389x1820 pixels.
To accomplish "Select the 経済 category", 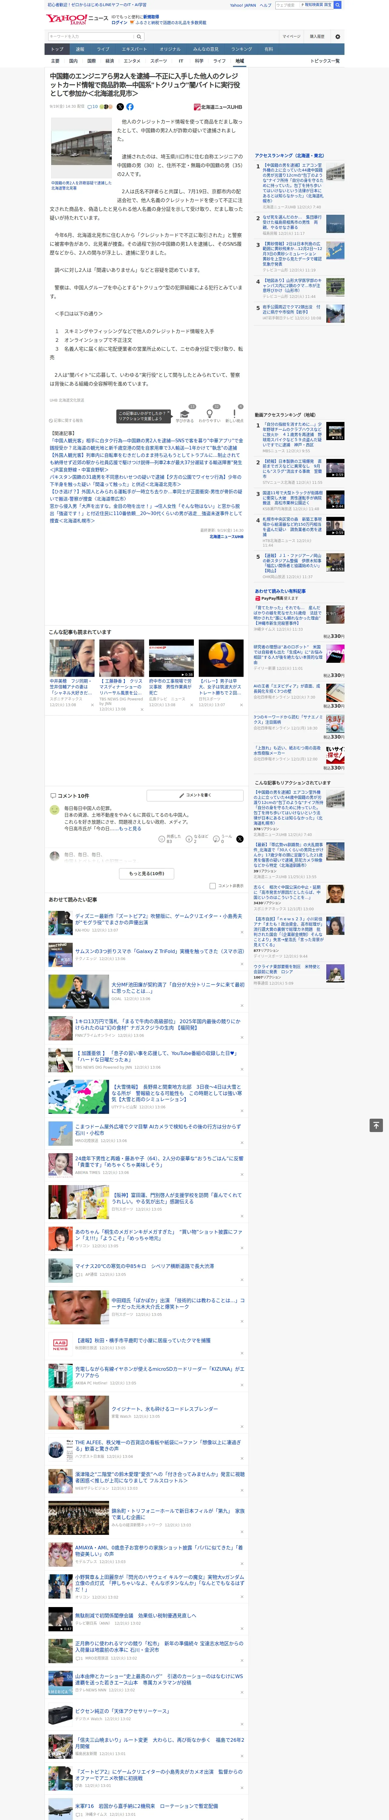I will [x=109, y=62].
